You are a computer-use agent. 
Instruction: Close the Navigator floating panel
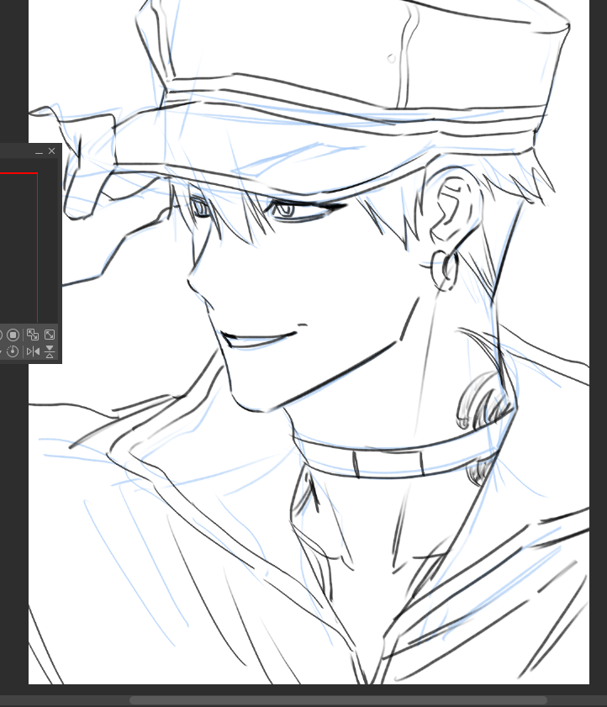(51, 151)
